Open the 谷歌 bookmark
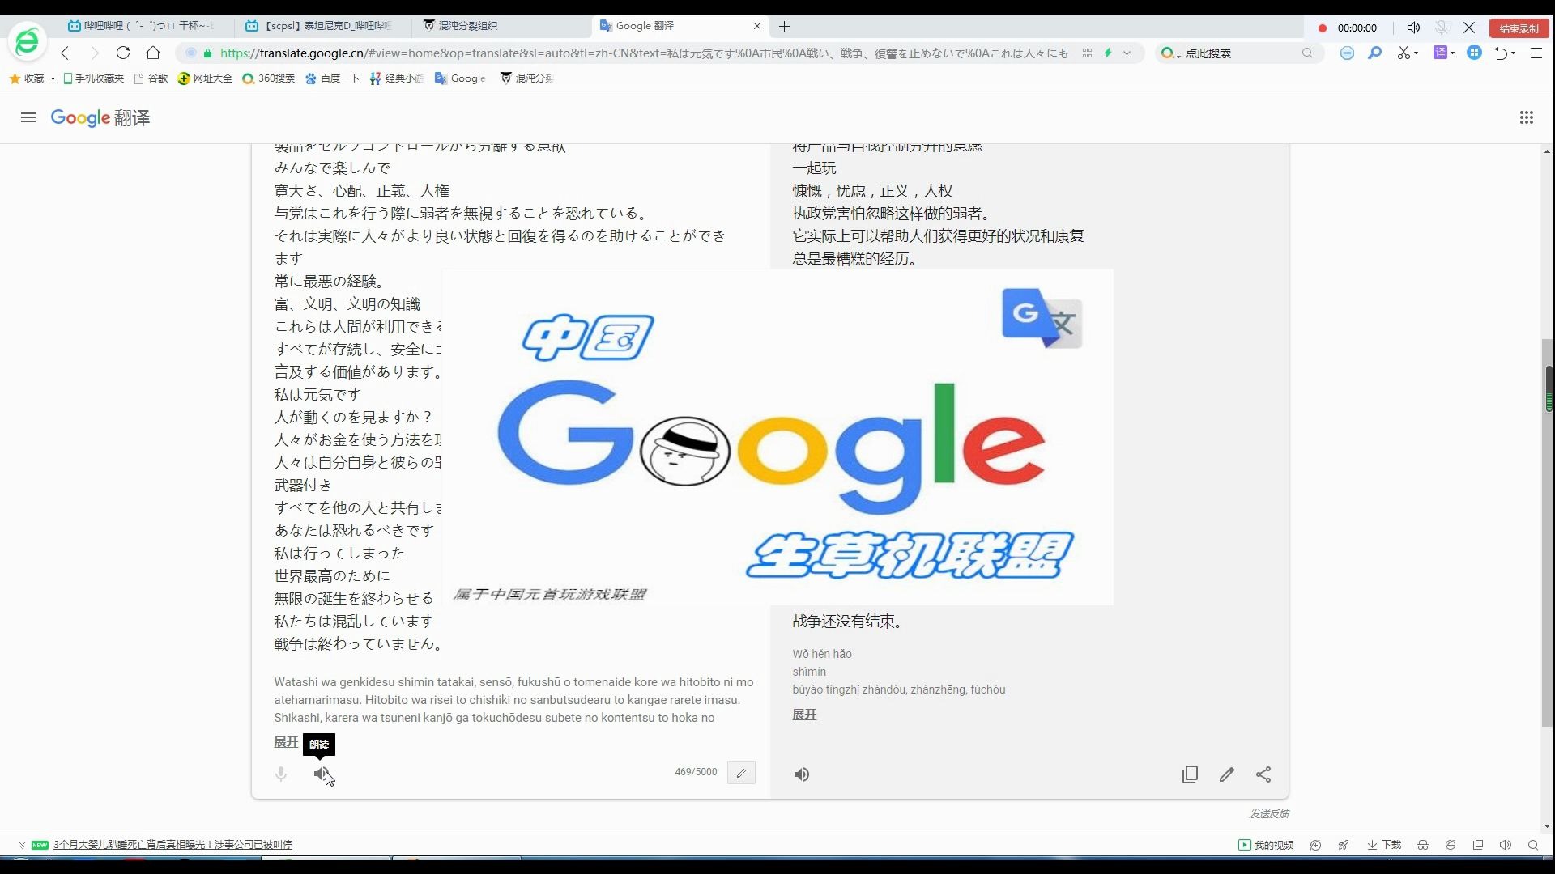Viewport: 1555px width, 874px height. (151, 78)
